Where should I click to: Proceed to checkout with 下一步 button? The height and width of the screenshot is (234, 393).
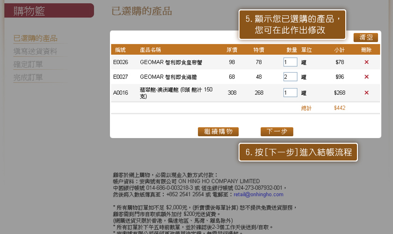pos(277,132)
